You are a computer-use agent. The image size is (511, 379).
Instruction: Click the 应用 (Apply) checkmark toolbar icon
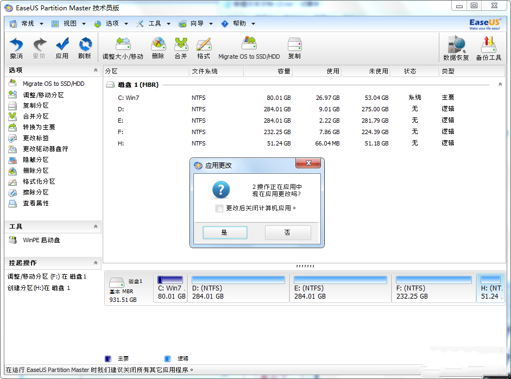point(62,48)
